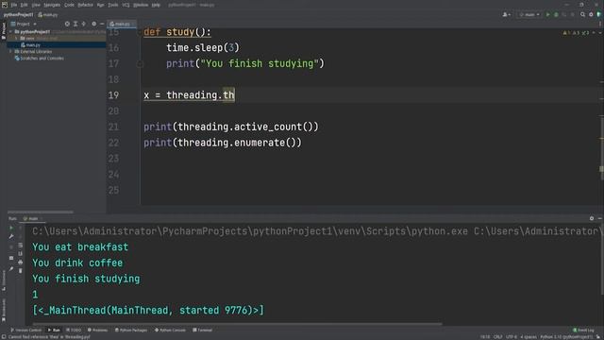The image size is (604, 340).
Task: Click the def study(): line
Action: (177, 32)
